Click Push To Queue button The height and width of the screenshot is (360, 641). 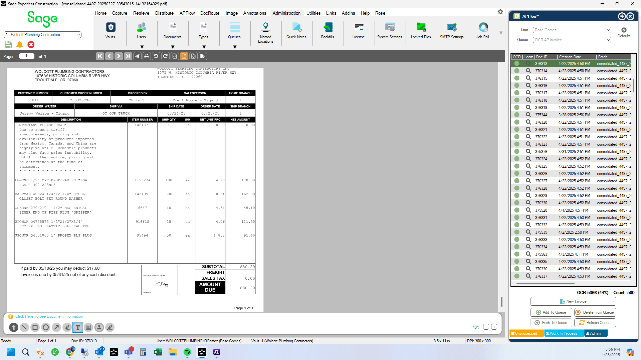coord(551,323)
